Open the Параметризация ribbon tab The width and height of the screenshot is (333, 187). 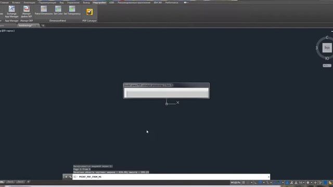[47, 3]
